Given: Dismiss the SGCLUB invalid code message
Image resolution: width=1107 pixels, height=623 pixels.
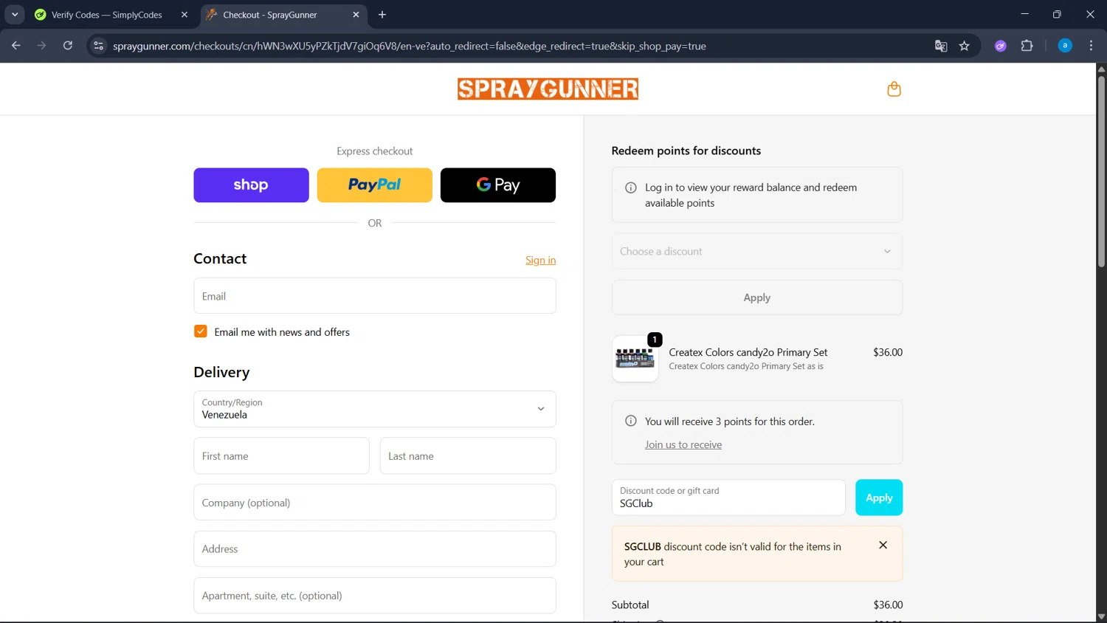Looking at the screenshot, I should tap(883, 545).
